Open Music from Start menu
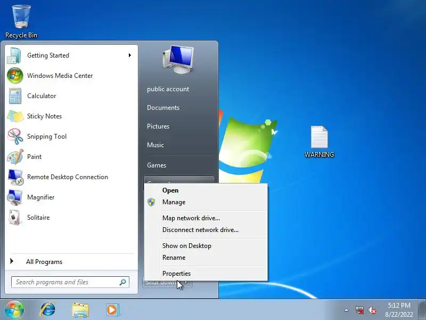 pos(155,145)
